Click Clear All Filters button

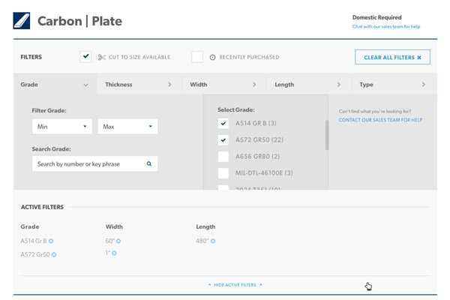tap(392, 57)
